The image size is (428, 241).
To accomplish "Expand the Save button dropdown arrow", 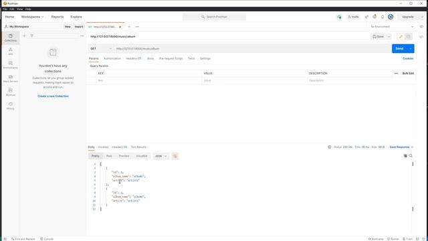I will pyautogui.click(x=389, y=37).
